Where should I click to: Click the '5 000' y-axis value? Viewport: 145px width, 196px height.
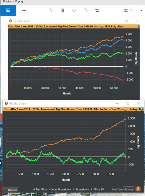click(x=129, y=34)
